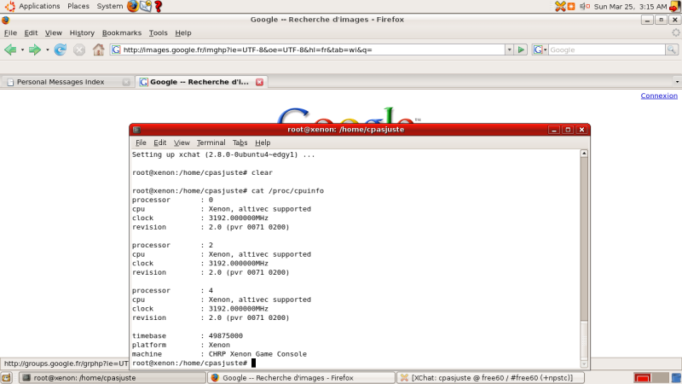Click the terminal vertical scrollbar thumb
Image resolution: width=682 pixels, height=384 pixels.
point(584,340)
